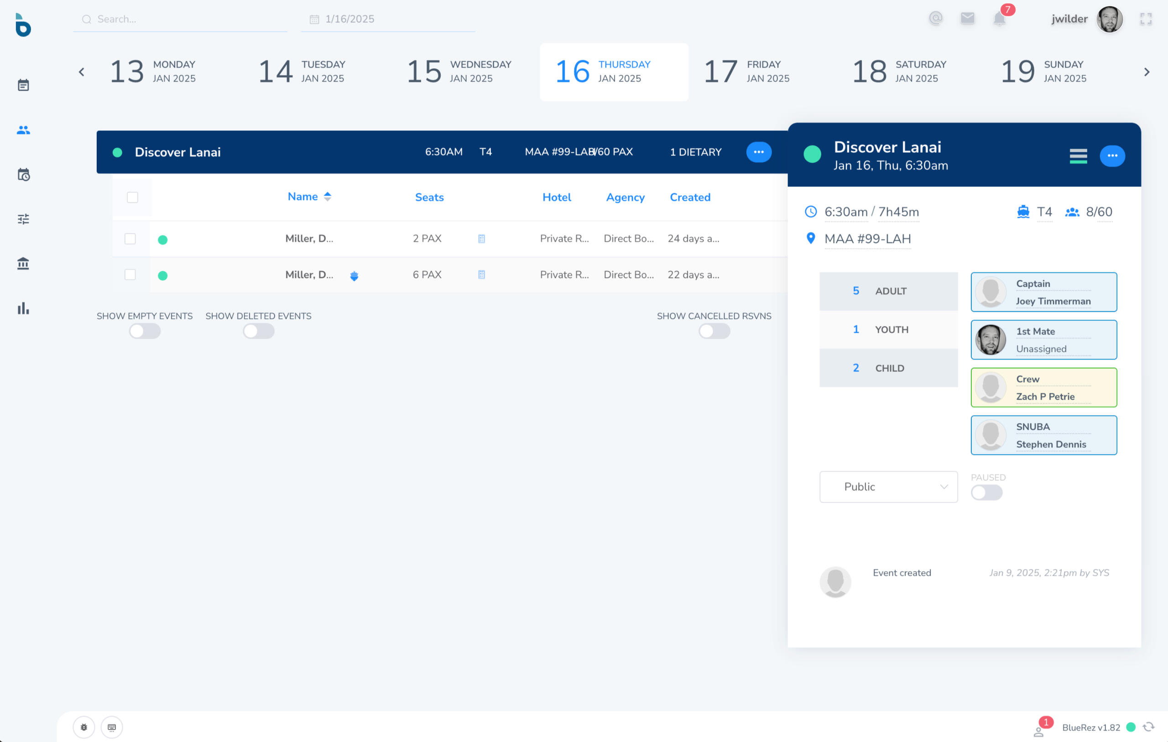Open the bar chart reports sidebar icon

point(23,308)
